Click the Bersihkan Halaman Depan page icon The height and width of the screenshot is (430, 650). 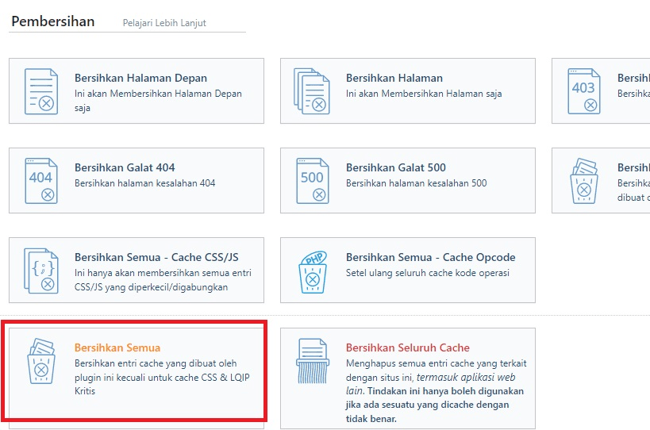pos(41,91)
